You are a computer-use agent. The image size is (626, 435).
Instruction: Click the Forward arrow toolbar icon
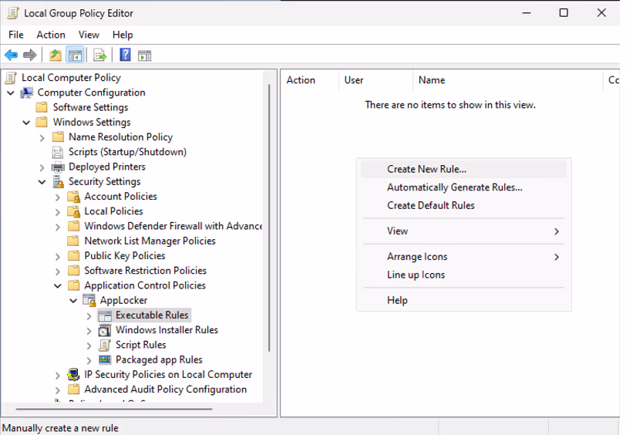point(30,55)
